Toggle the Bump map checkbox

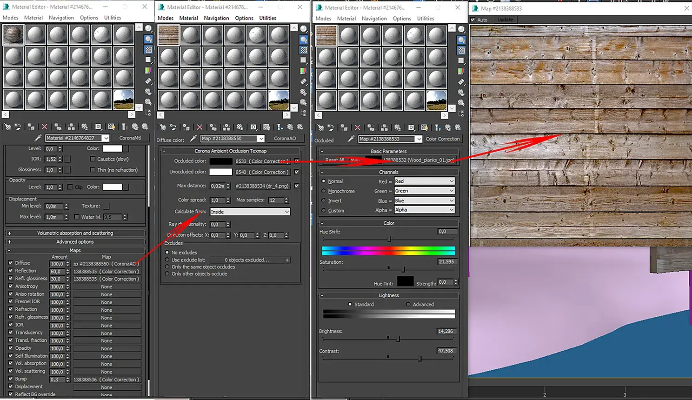click(x=11, y=379)
